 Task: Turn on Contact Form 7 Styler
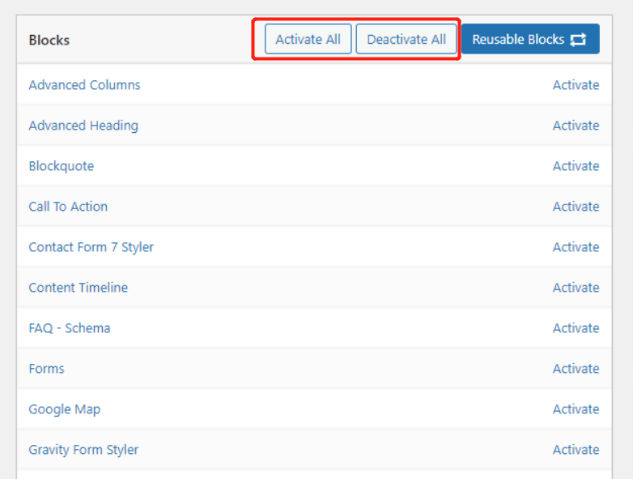(x=576, y=247)
